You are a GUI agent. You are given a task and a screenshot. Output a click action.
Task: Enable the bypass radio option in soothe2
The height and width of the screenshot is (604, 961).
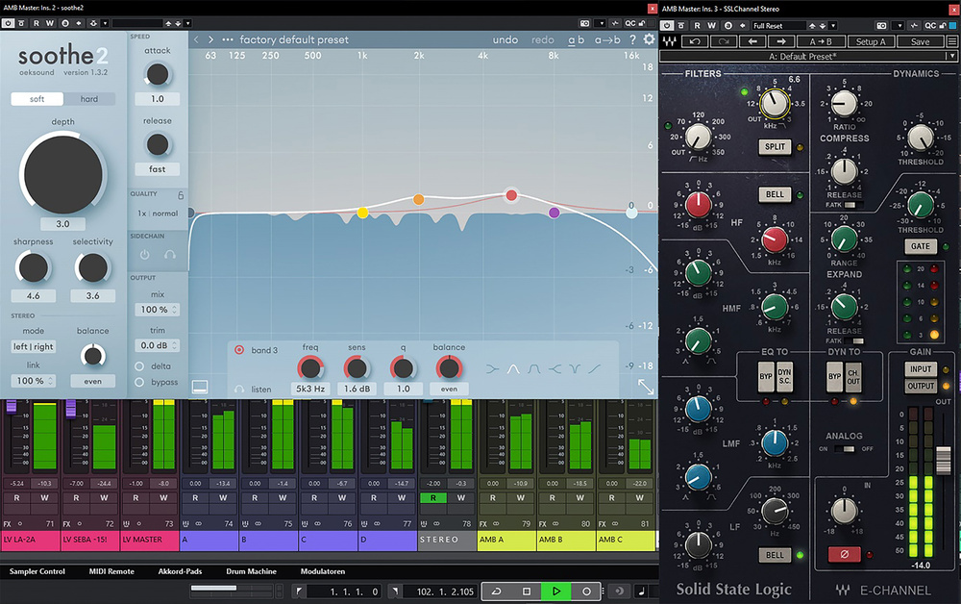[x=139, y=382]
